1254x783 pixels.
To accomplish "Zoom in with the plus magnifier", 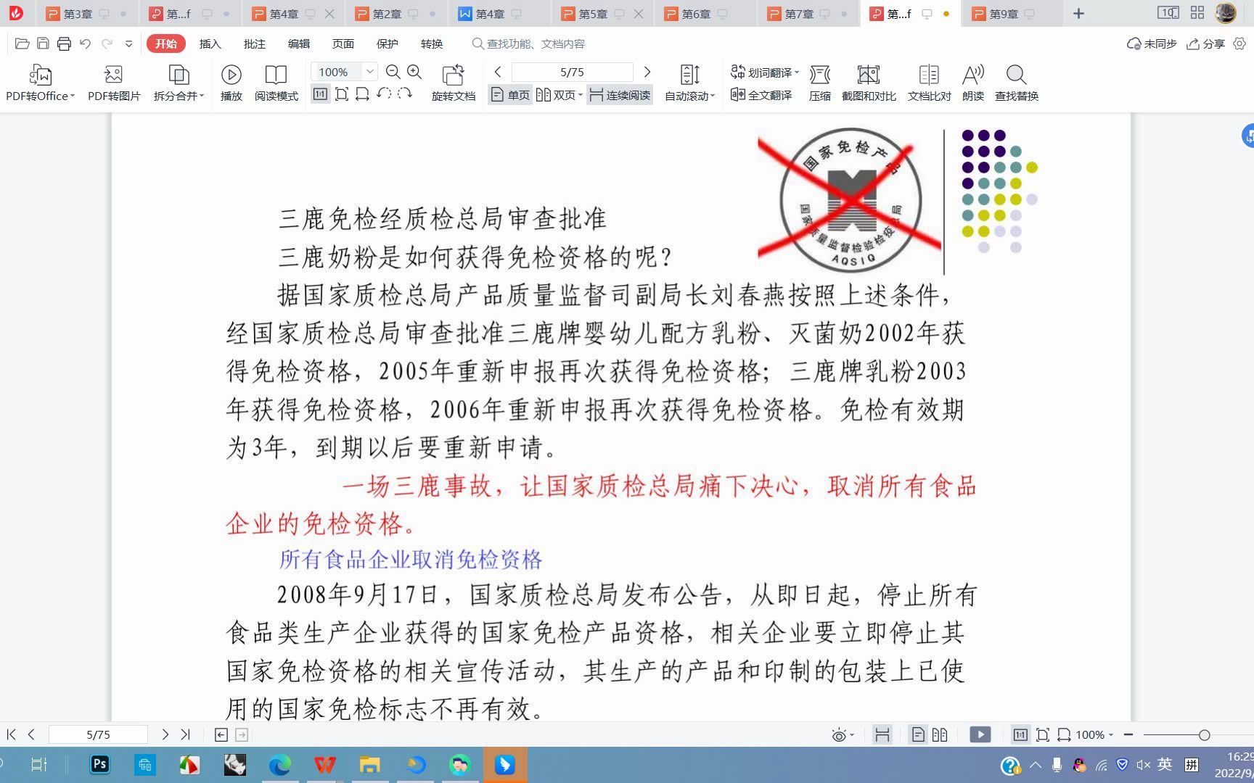I will coord(414,72).
